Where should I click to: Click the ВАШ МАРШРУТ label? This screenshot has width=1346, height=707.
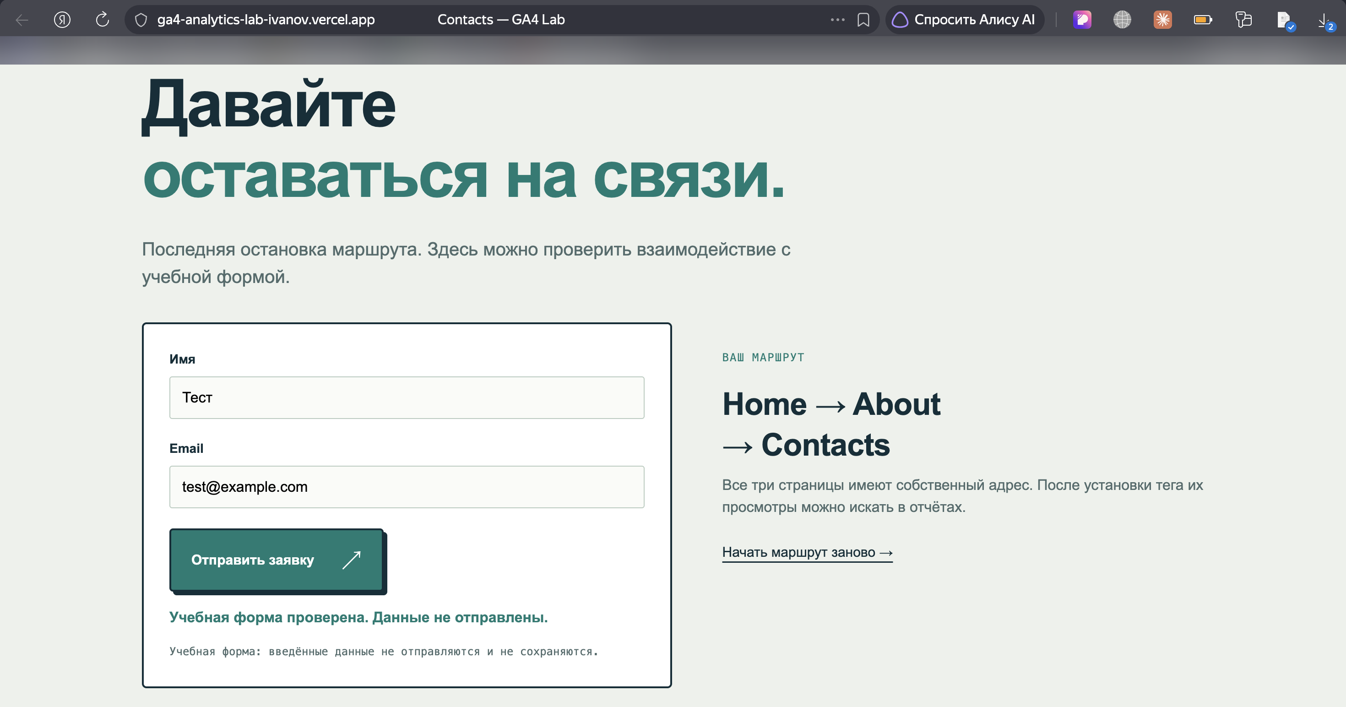[x=763, y=358]
